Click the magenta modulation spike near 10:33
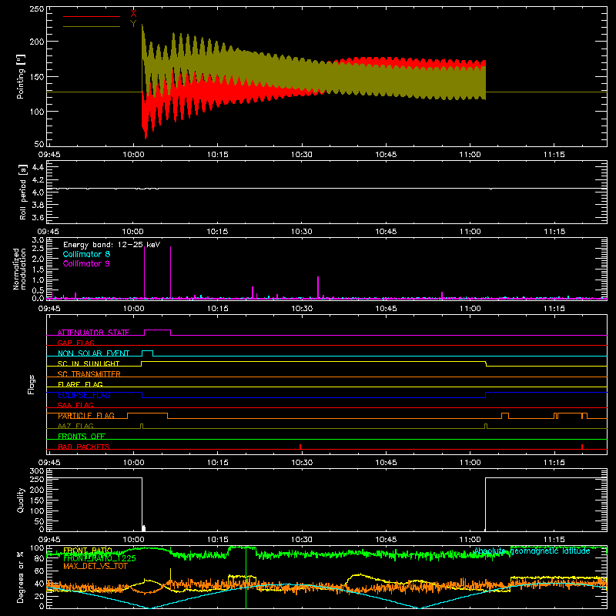616x616 pixels. tap(318, 287)
